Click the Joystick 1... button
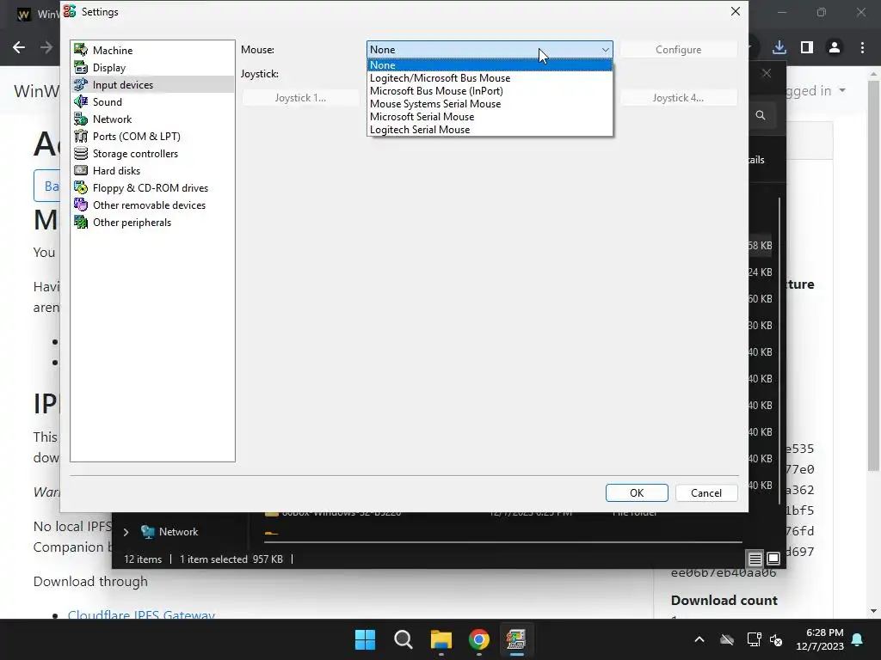Image resolution: width=881 pixels, height=660 pixels. coord(300,98)
